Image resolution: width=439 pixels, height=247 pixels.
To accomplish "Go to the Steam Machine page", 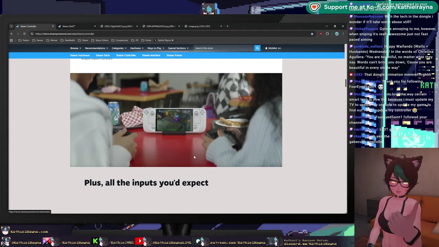I will pos(151,55).
